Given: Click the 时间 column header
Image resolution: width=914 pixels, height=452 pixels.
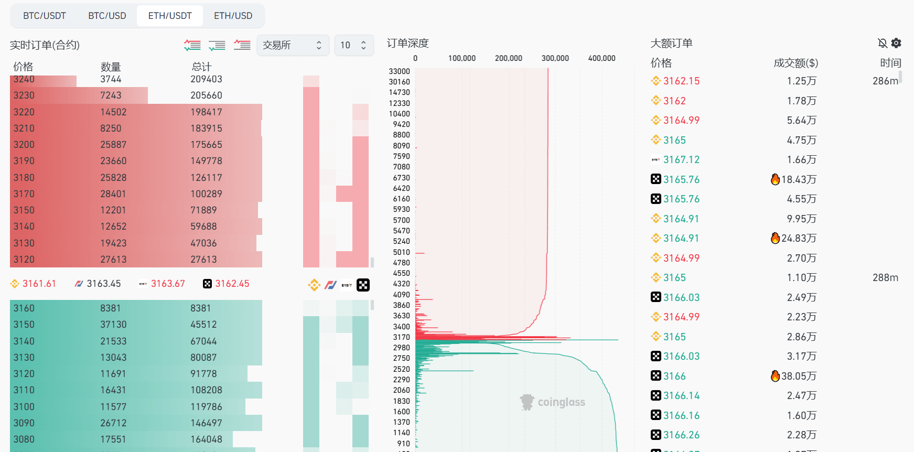Looking at the screenshot, I should [890, 63].
